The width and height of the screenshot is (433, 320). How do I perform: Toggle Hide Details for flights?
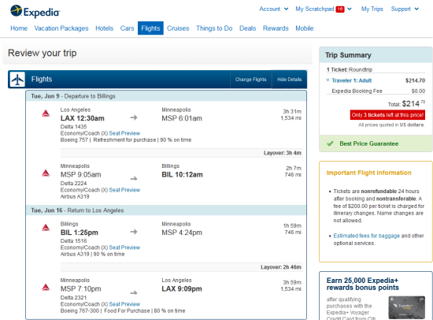289,80
